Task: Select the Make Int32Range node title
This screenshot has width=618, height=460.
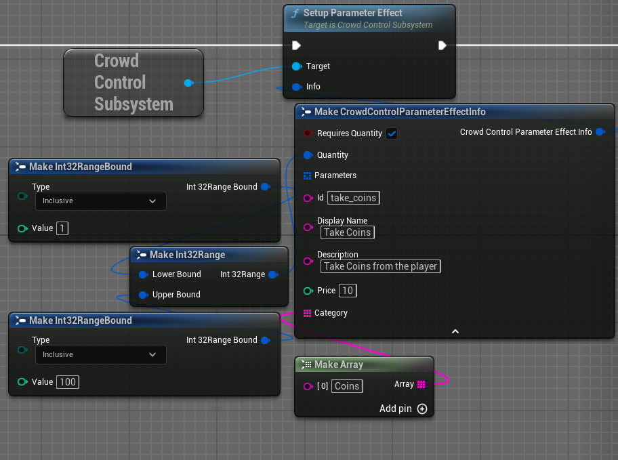Action: [x=187, y=255]
